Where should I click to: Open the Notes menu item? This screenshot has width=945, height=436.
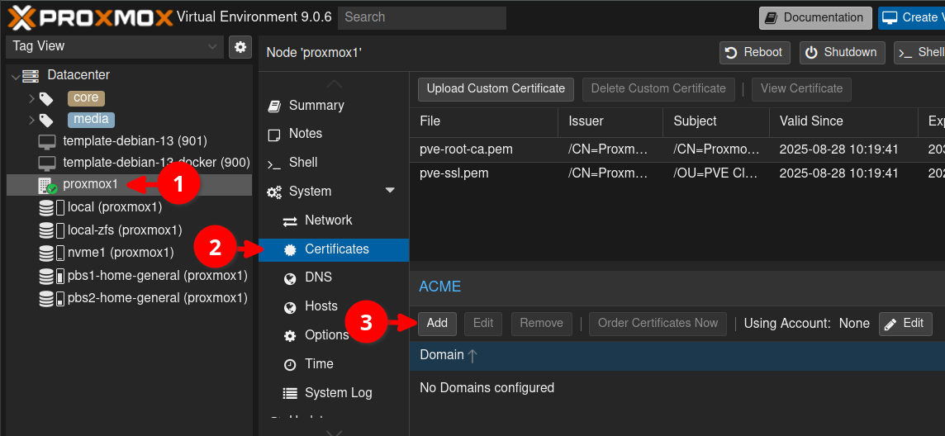(x=334, y=134)
